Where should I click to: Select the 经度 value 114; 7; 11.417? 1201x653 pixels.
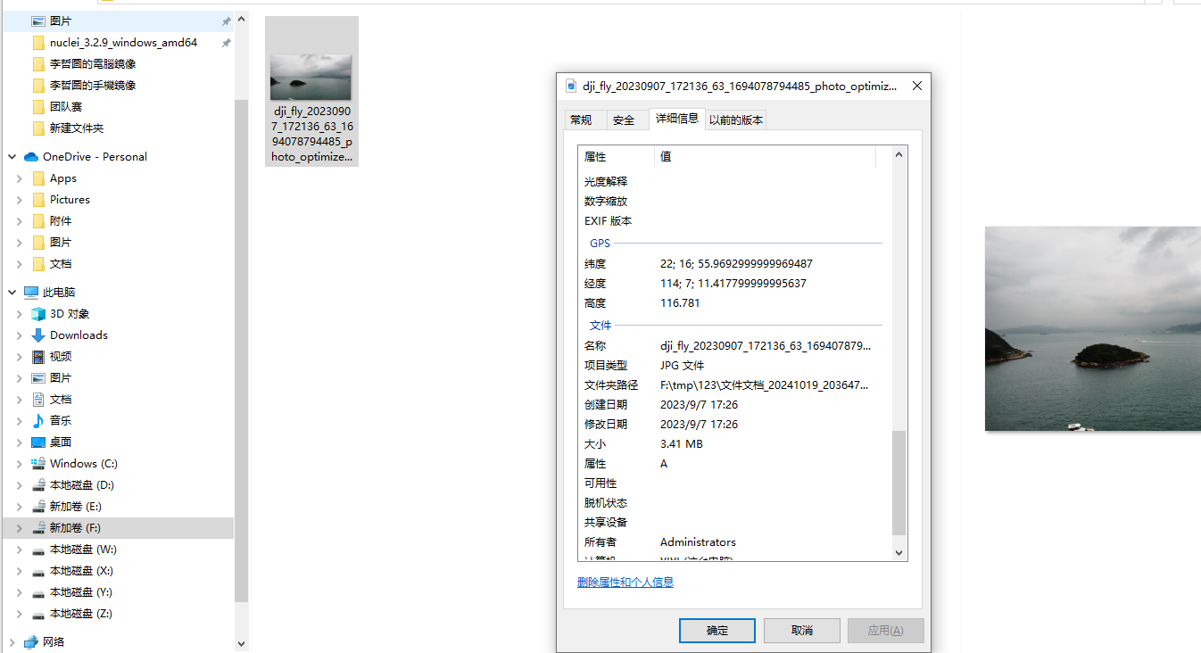tap(733, 284)
